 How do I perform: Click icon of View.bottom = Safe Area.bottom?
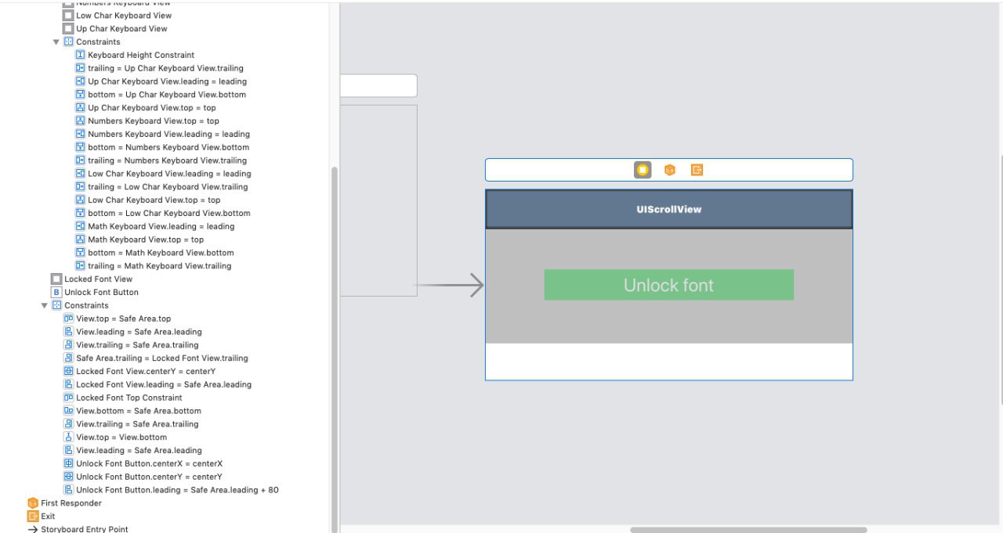pos(69,411)
